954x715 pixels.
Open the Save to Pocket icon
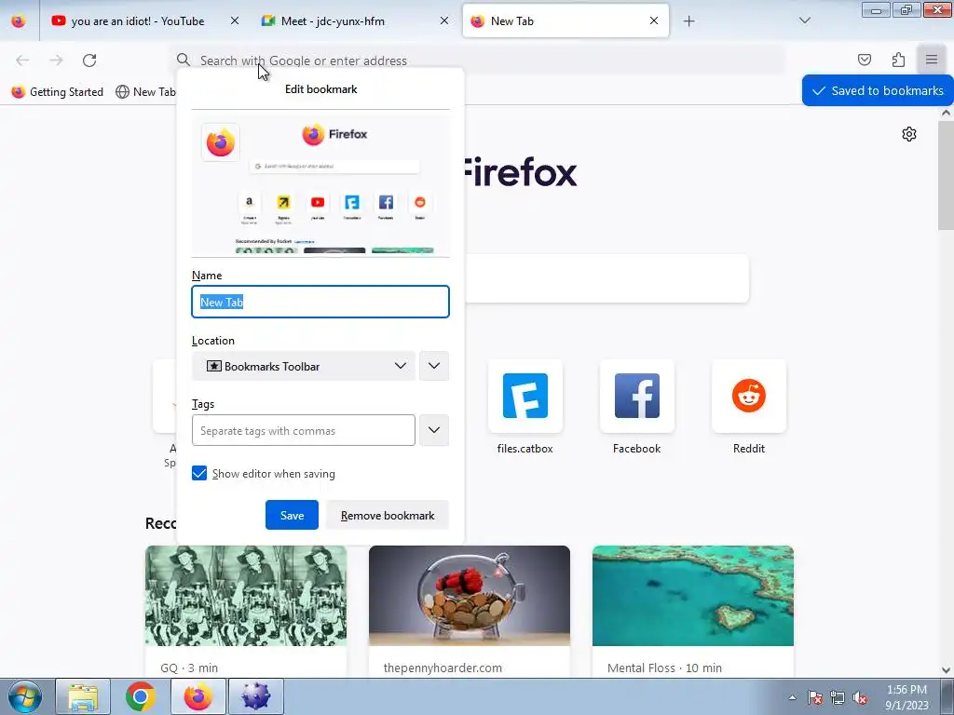click(864, 60)
